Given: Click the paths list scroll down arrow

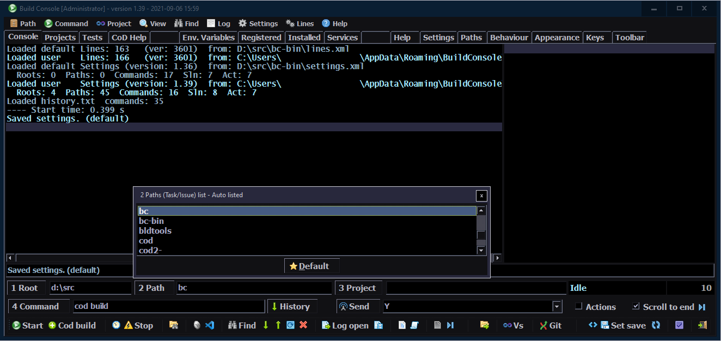Looking at the screenshot, I should point(481,250).
